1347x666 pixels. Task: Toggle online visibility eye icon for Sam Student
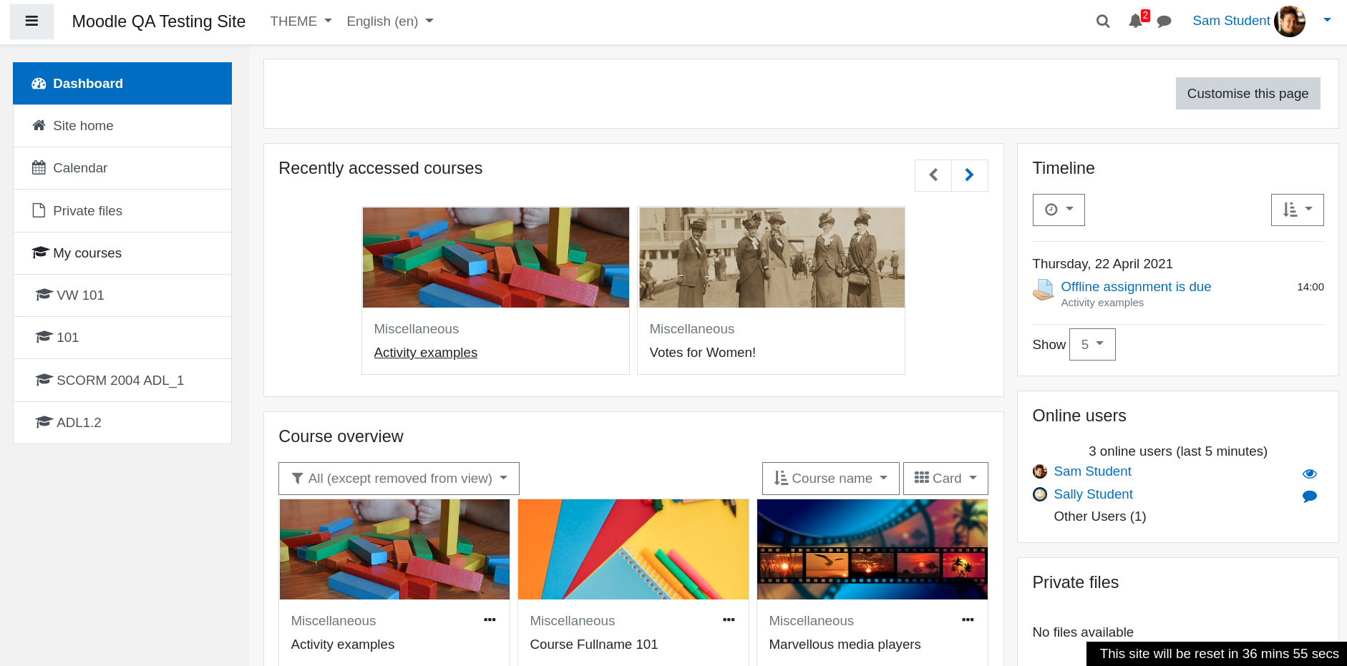point(1310,474)
